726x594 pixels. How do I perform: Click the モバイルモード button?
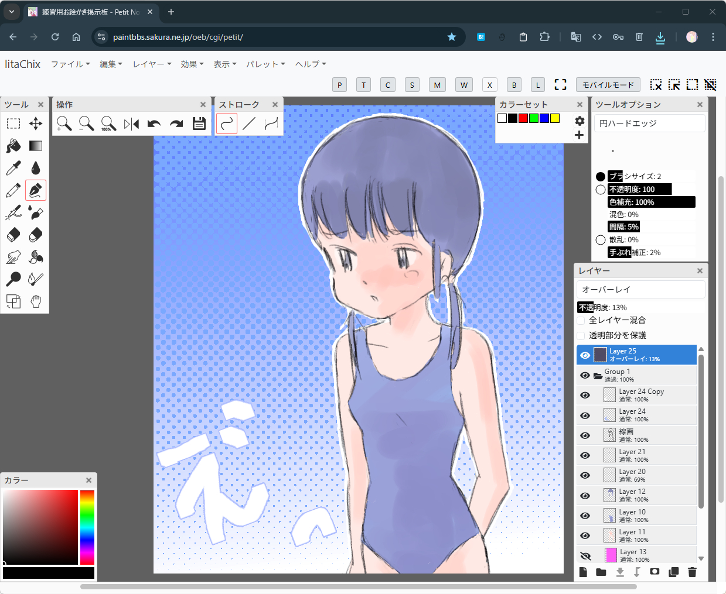[608, 85]
